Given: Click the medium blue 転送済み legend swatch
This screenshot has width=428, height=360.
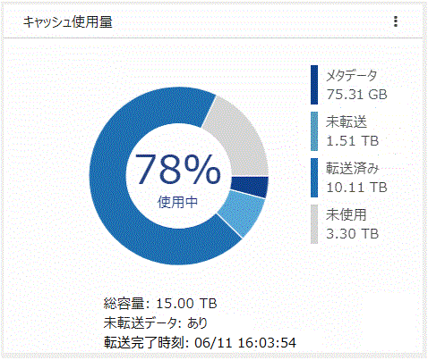Looking at the screenshot, I should point(314,178).
